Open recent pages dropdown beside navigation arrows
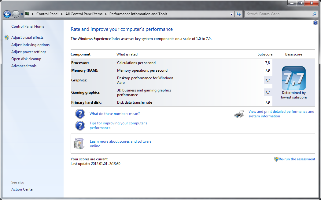 [22, 14]
